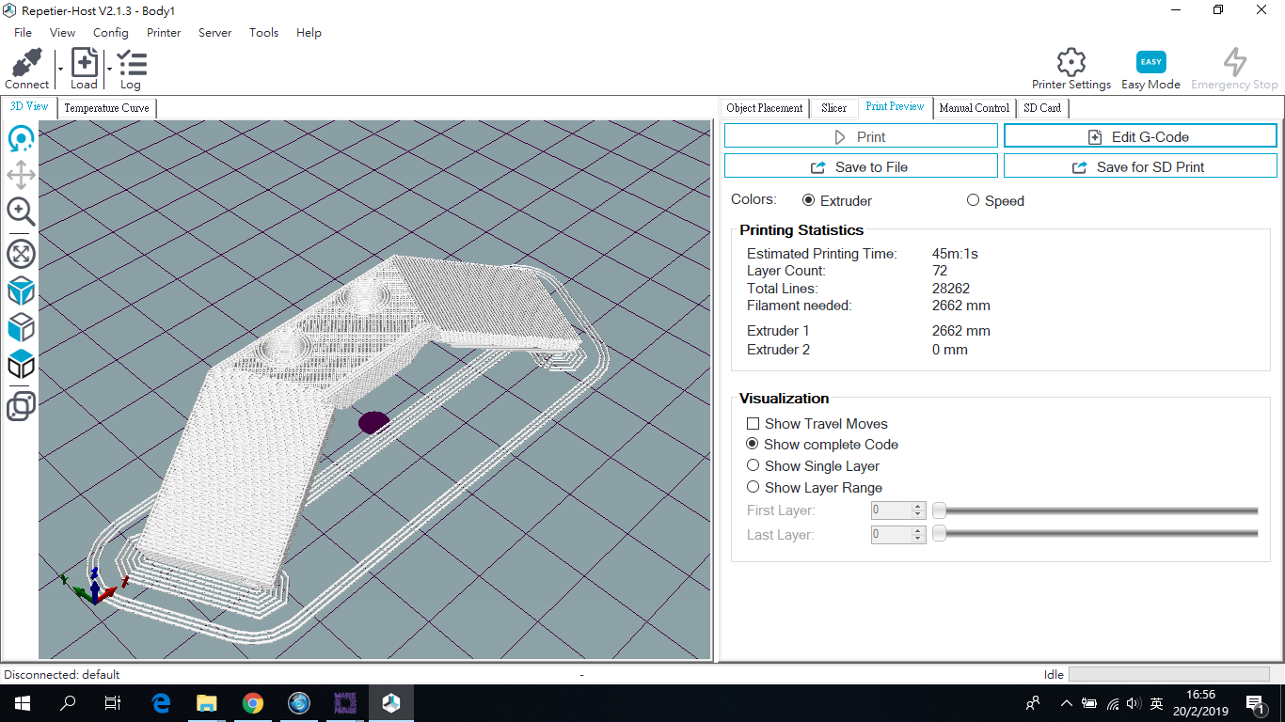
Task: Select the Move viewpoint arrows tool
Action: point(21,175)
